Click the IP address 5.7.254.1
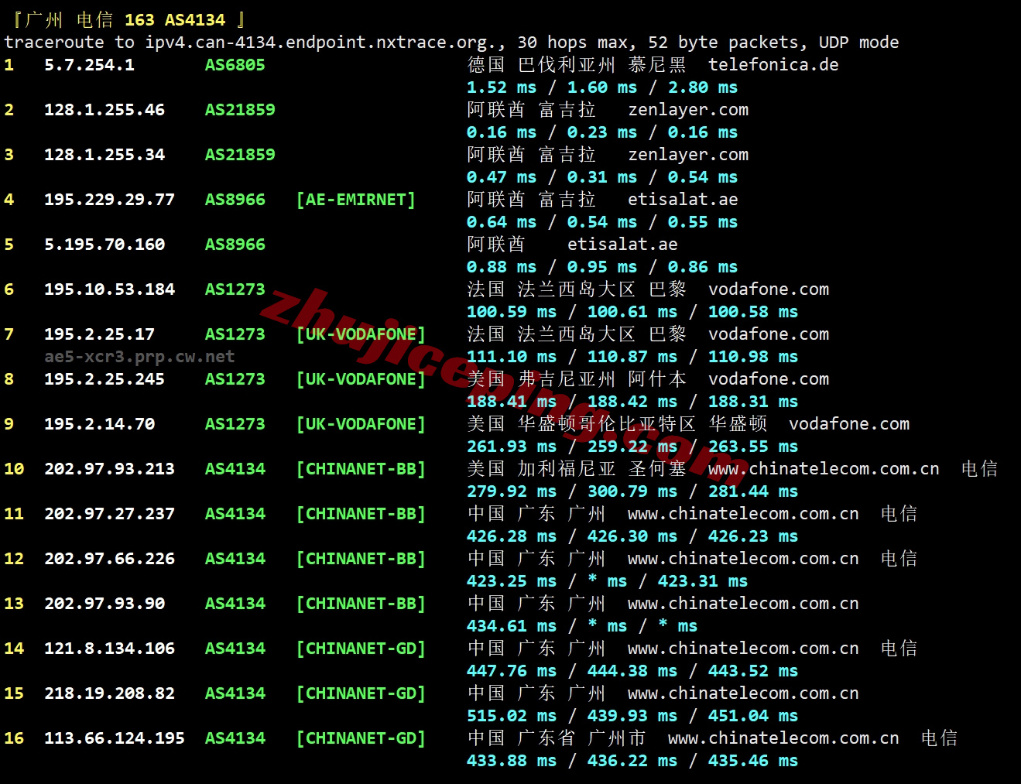 pyautogui.click(x=89, y=65)
